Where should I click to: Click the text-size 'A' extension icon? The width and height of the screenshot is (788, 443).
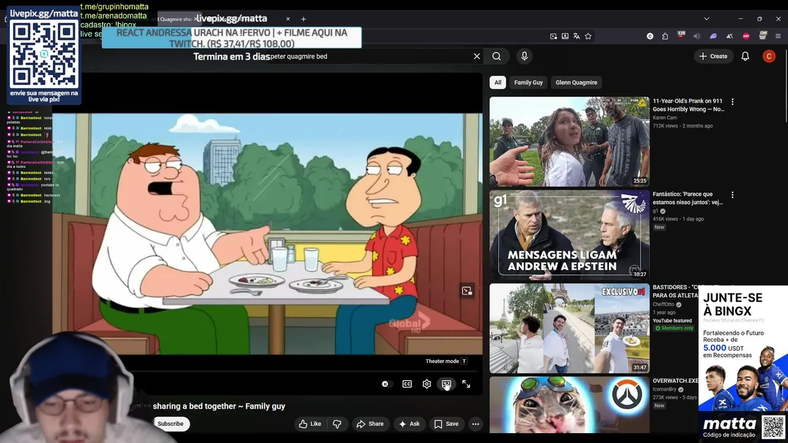730,36
